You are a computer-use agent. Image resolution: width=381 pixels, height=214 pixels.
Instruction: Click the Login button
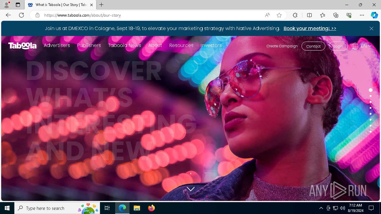click(338, 46)
